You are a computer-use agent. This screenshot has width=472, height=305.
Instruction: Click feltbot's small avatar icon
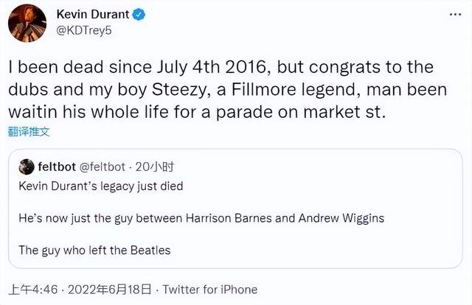[x=26, y=166]
